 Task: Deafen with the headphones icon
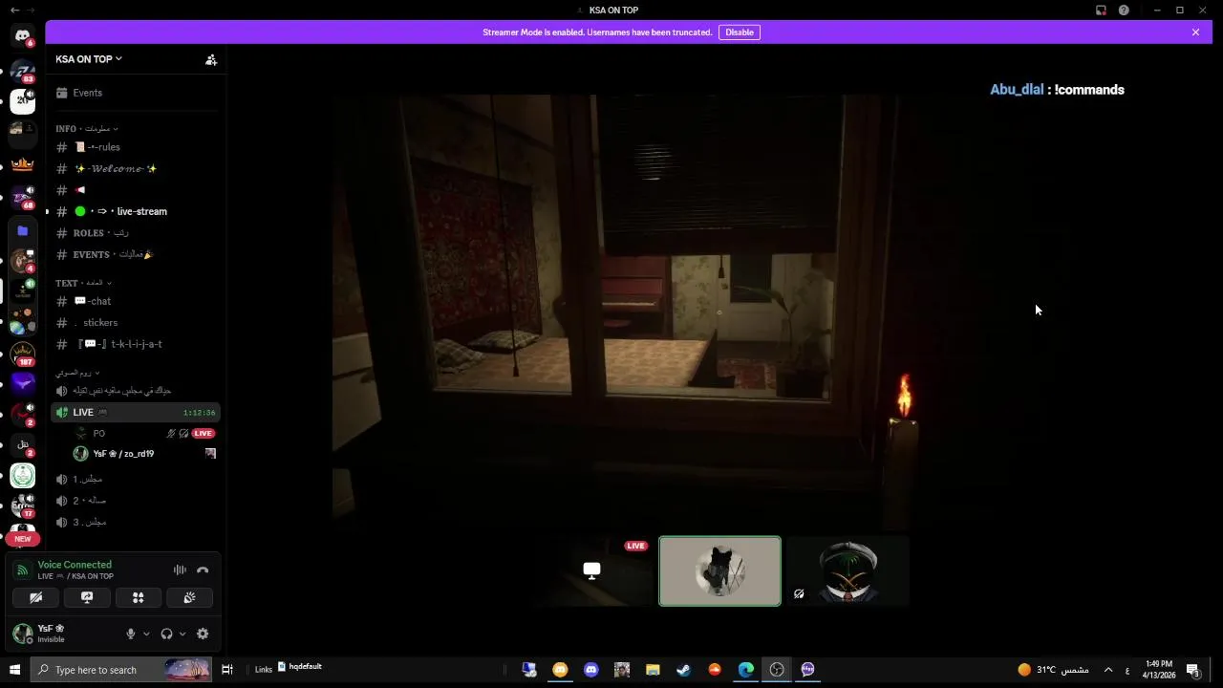[167, 634]
